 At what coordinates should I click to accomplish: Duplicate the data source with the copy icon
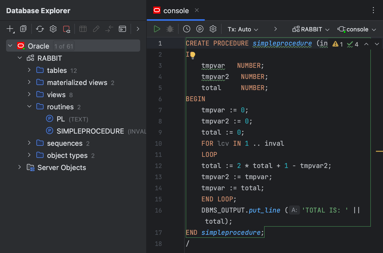pyautogui.click(x=23, y=29)
